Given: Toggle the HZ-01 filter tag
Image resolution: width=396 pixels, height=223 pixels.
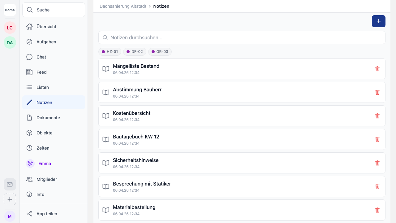Looking at the screenshot, I should click(x=110, y=52).
